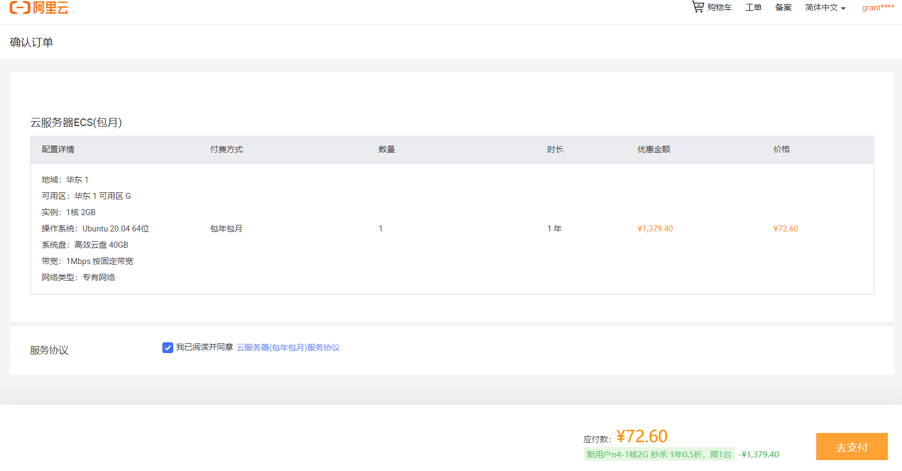Click the 优惠金额 column header
902x471 pixels.
pos(654,149)
